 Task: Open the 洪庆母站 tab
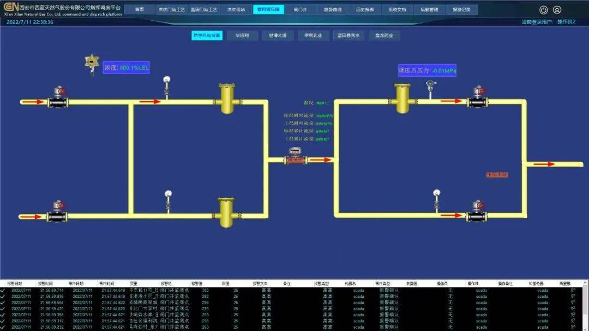click(x=236, y=9)
